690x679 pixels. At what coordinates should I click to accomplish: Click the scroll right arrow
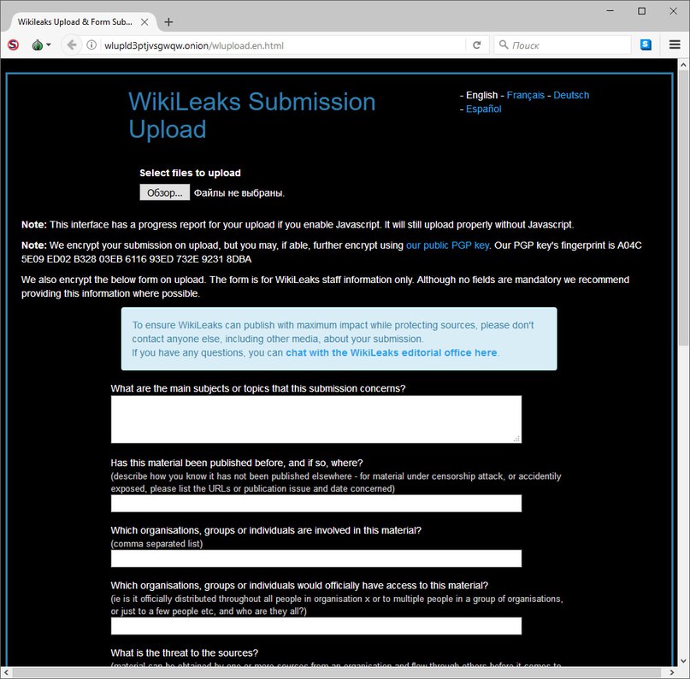coord(671,672)
